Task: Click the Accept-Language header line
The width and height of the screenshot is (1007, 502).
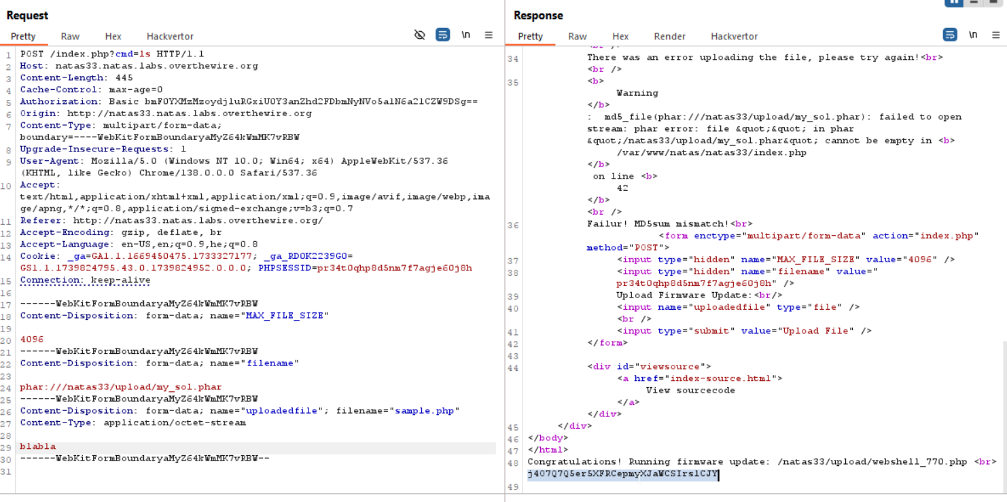Action: [x=139, y=244]
